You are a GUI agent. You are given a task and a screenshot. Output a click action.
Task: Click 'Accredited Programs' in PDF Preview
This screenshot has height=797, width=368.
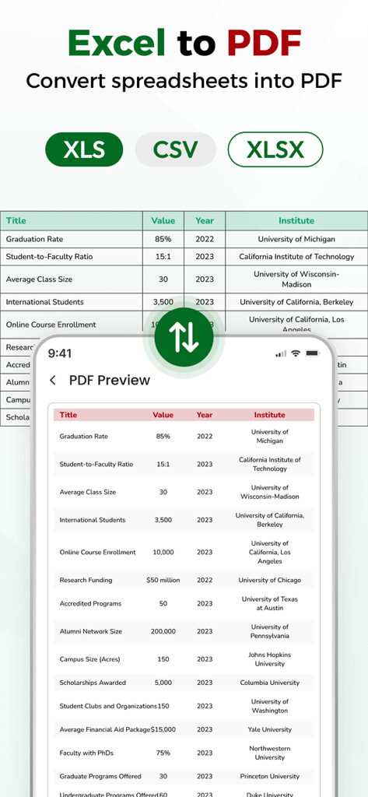90,603
